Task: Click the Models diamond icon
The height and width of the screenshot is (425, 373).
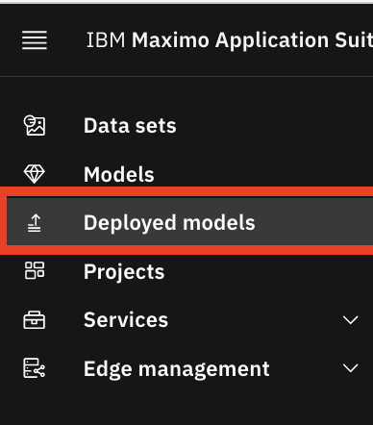Action: [35, 174]
